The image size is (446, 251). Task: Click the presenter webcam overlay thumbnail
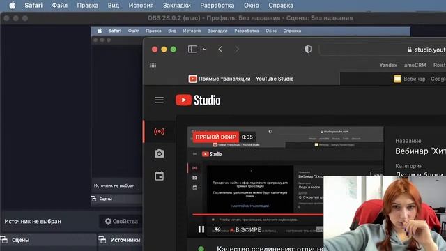coord(385,213)
